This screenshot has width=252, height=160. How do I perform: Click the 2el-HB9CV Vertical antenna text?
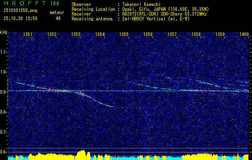coord(156,19)
